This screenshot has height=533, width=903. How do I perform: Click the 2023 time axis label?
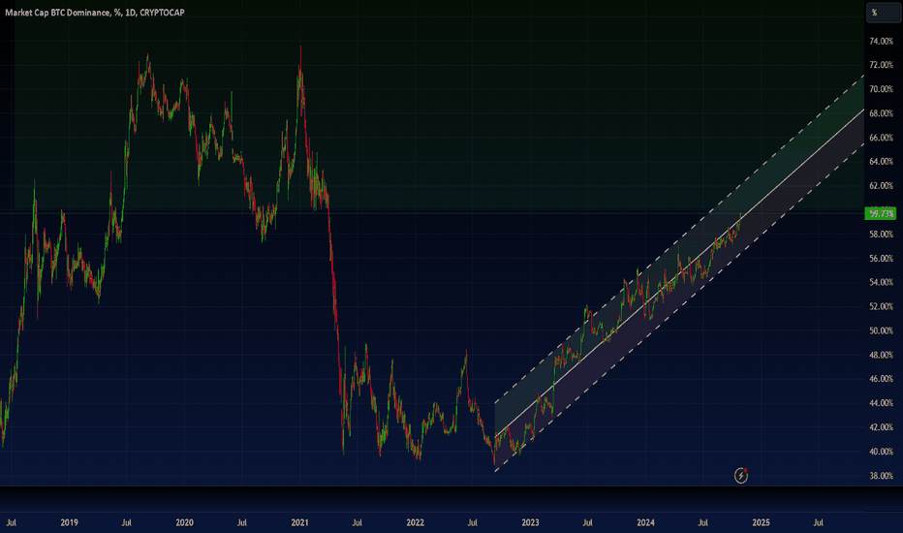[530, 522]
